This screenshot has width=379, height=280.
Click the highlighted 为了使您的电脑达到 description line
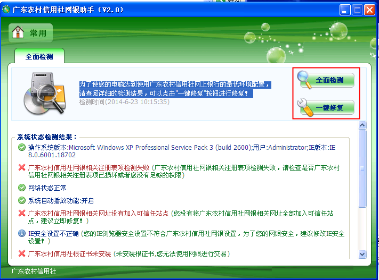(175, 84)
